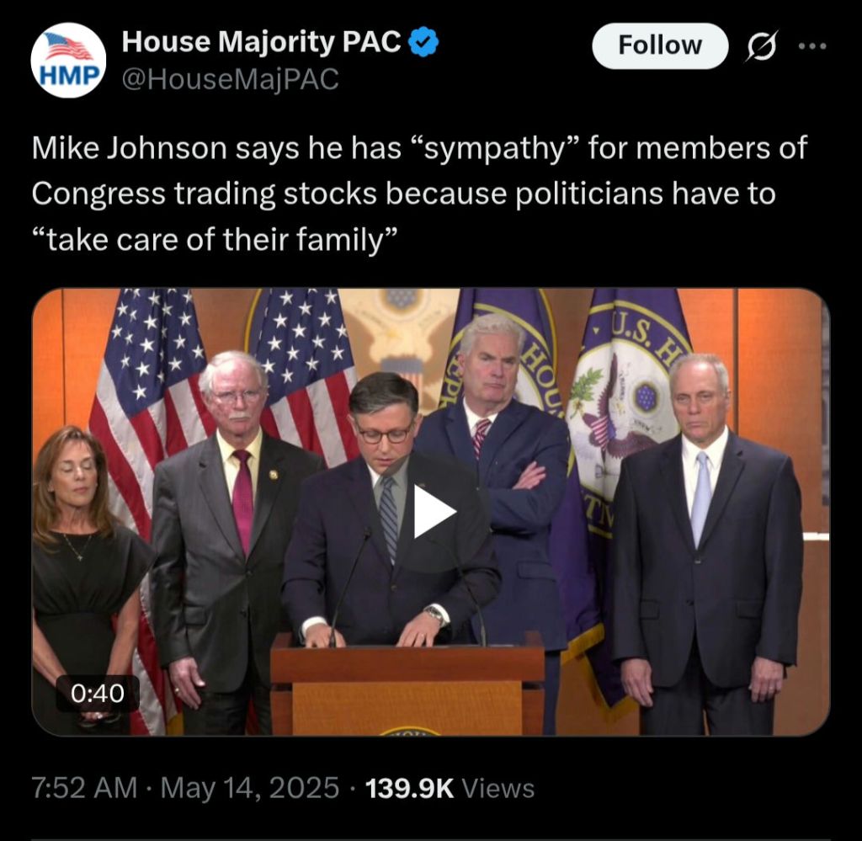Image resolution: width=862 pixels, height=841 pixels.
Task: Click the speaker at the podium in the video
Action: coord(391,506)
